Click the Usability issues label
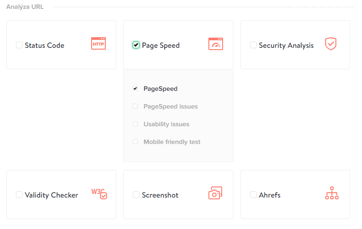 [x=166, y=124]
